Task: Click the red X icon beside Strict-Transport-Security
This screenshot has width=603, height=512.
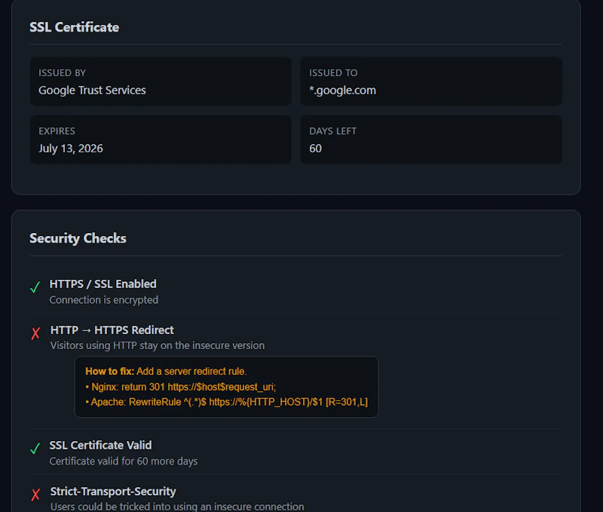Action: [x=35, y=495]
